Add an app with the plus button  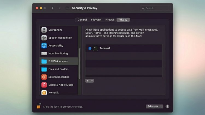point(87,81)
